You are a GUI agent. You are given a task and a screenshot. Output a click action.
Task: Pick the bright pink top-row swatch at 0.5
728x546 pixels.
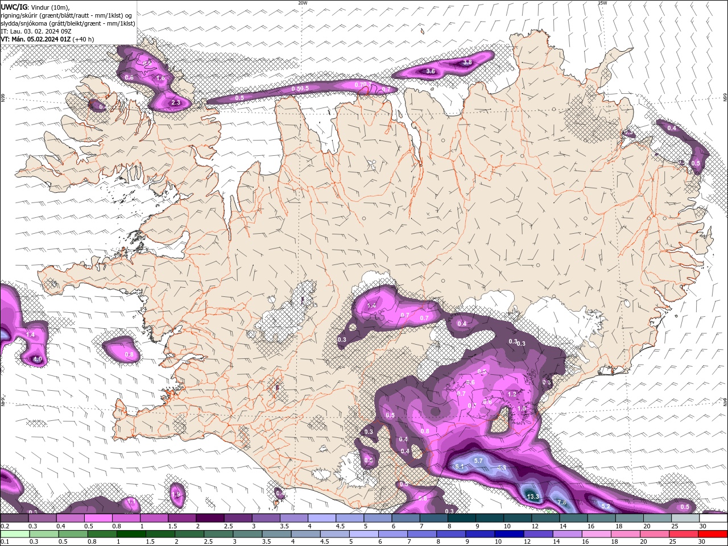pos(98,518)
